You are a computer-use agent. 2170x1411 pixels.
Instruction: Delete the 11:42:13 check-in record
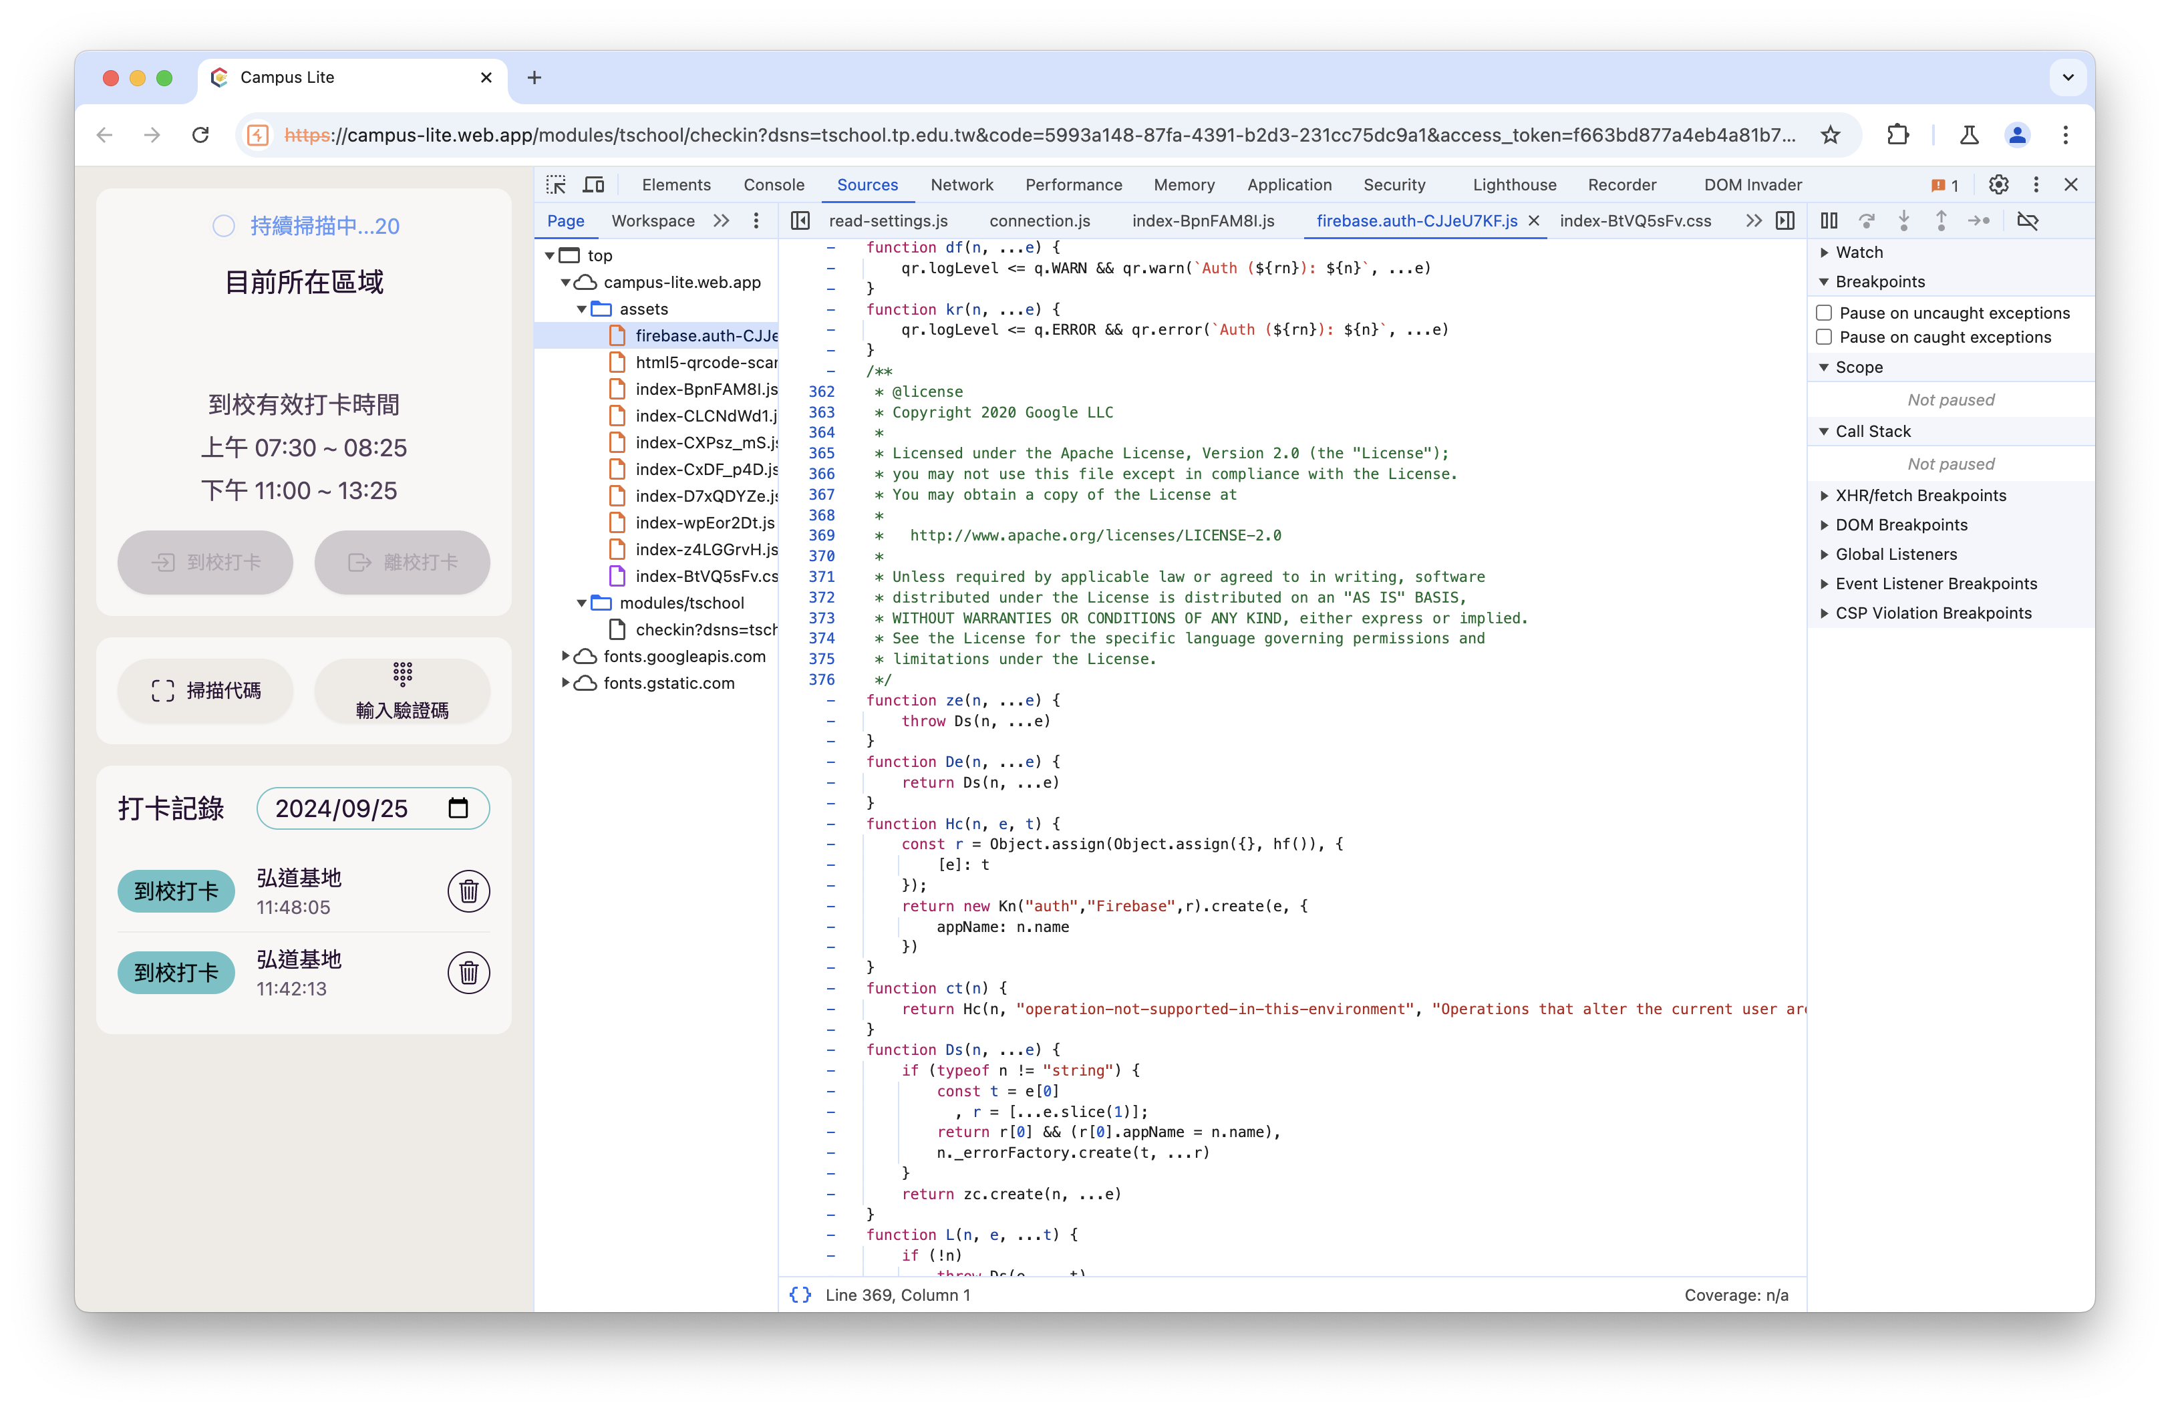(468, 973)
